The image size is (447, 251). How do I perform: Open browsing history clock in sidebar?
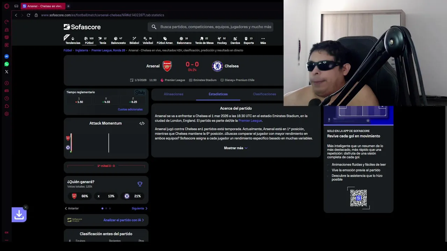point(6,99)
